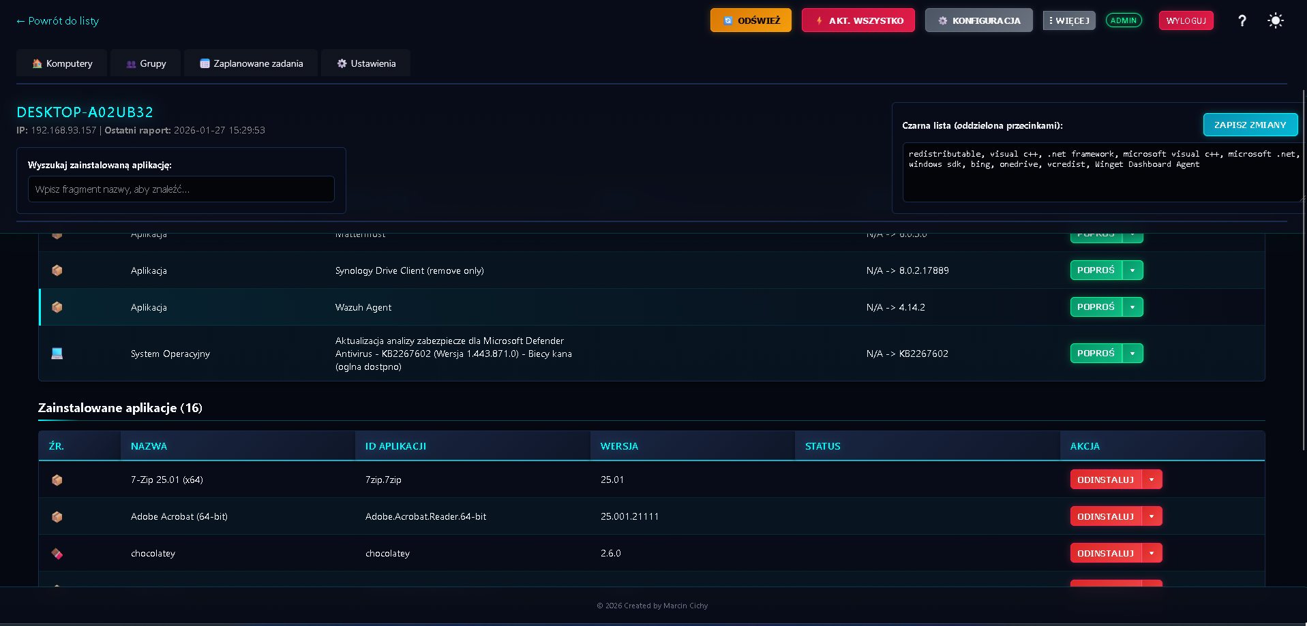Select the DESKTOP-A02UB32 computer name
Screen dimensions: 1307x626
[85, 112]
